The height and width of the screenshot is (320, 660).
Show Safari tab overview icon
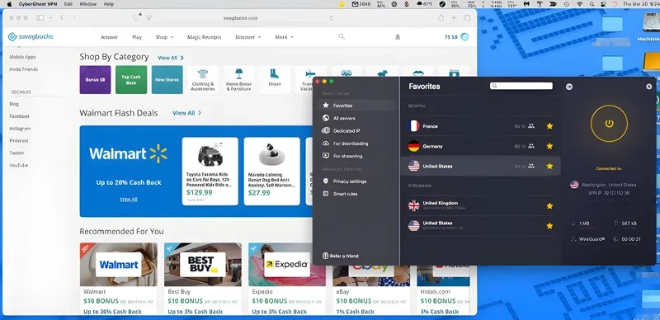(x=467, y=17)
